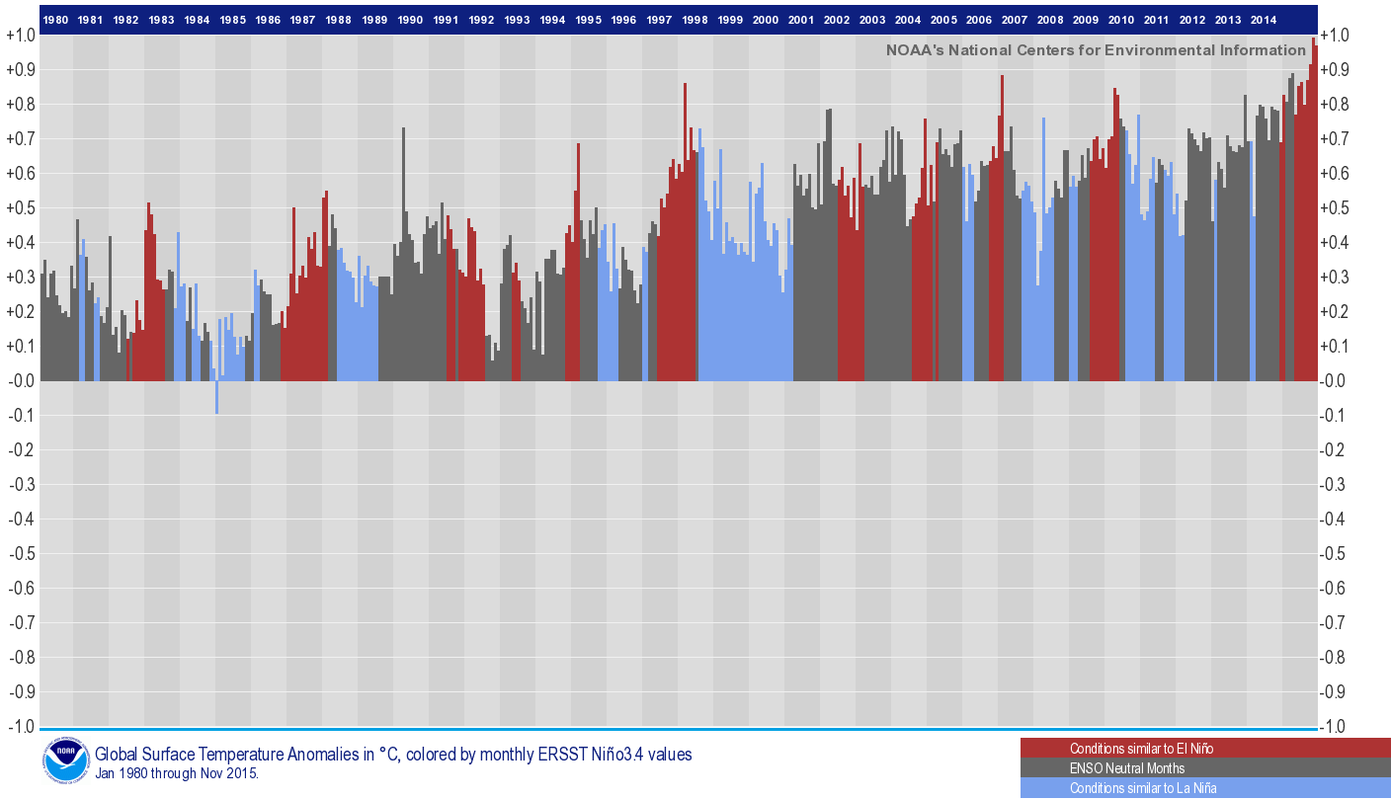The width and height of the screenshot is (1391, 800).
Task: Click the +1.0 tick on the left axis
Action: [x=21, y=36]
